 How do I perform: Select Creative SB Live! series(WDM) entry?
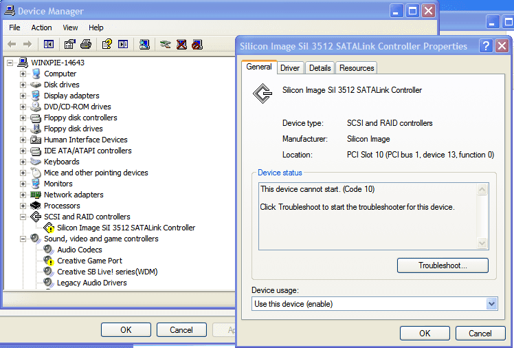pos(107,272)
